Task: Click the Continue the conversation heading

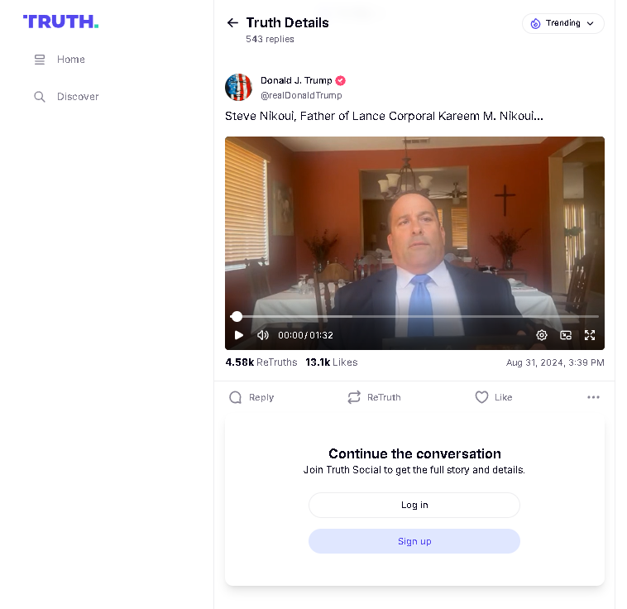Action: 414,453
